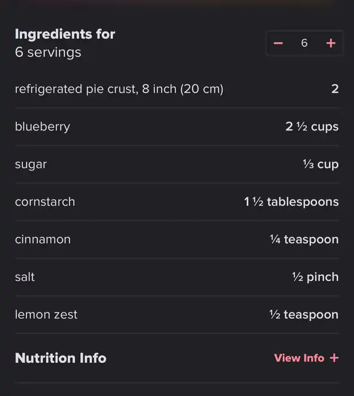This screenshot has height=396, width=354.
Task: Select the blueberry ingredient row
Action: pos(177,127)
